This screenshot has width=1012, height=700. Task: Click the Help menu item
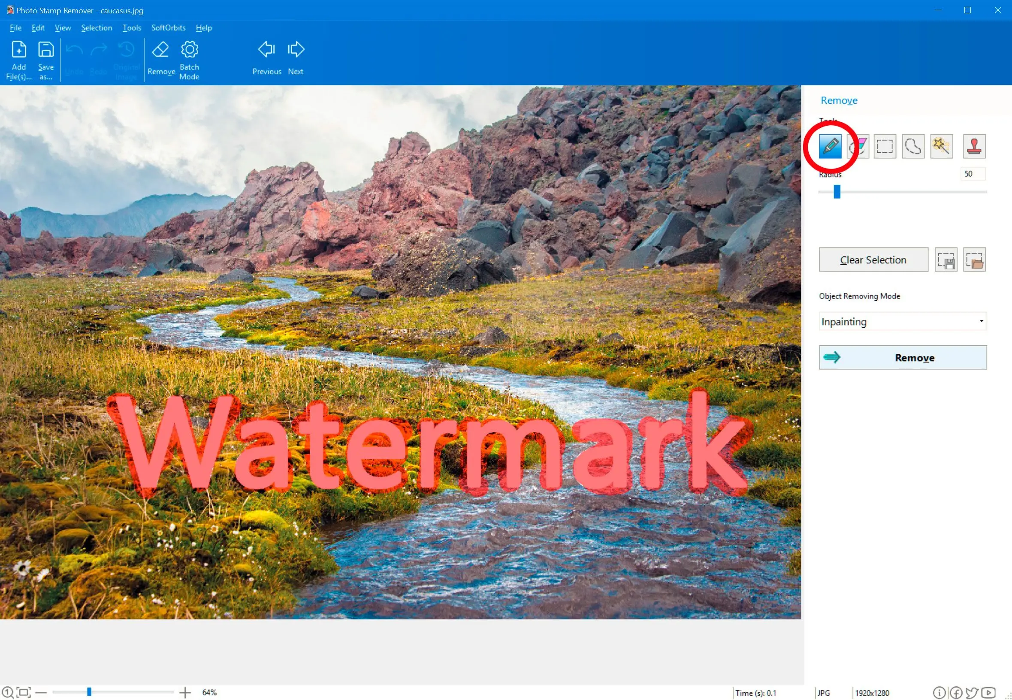coord(204,28)
